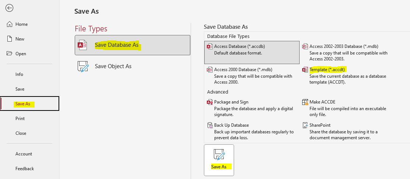
Task: Click the large Save As button
Action: 219,160
